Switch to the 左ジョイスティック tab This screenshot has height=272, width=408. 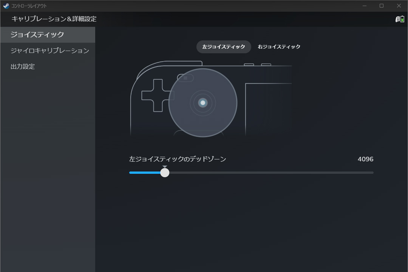point(224,47)
